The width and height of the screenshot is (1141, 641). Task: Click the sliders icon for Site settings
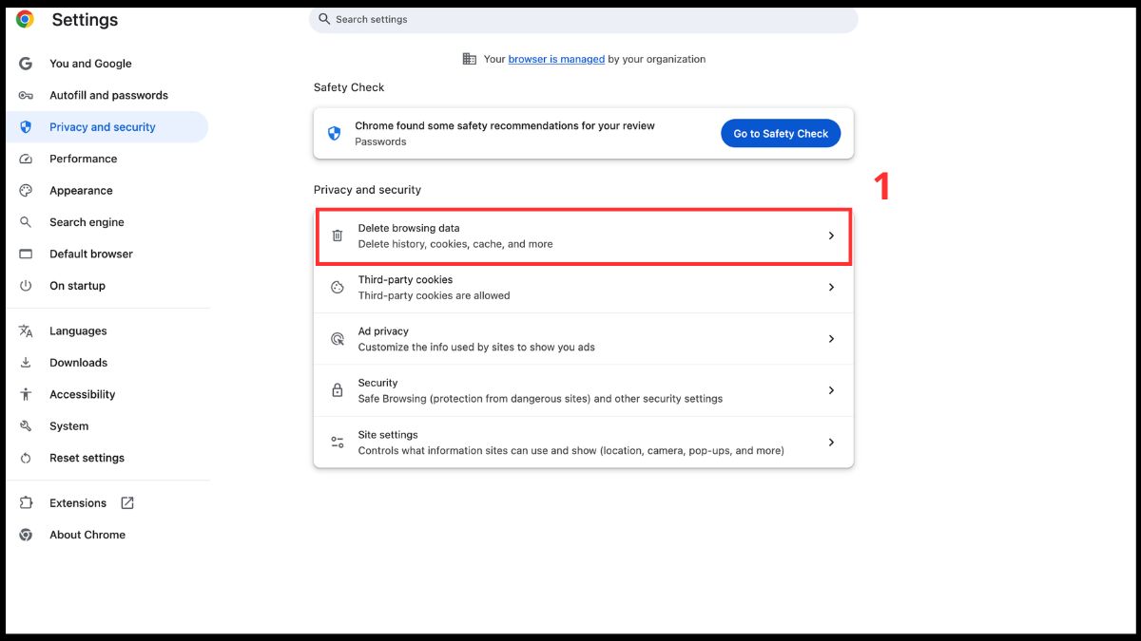(337, 443)
